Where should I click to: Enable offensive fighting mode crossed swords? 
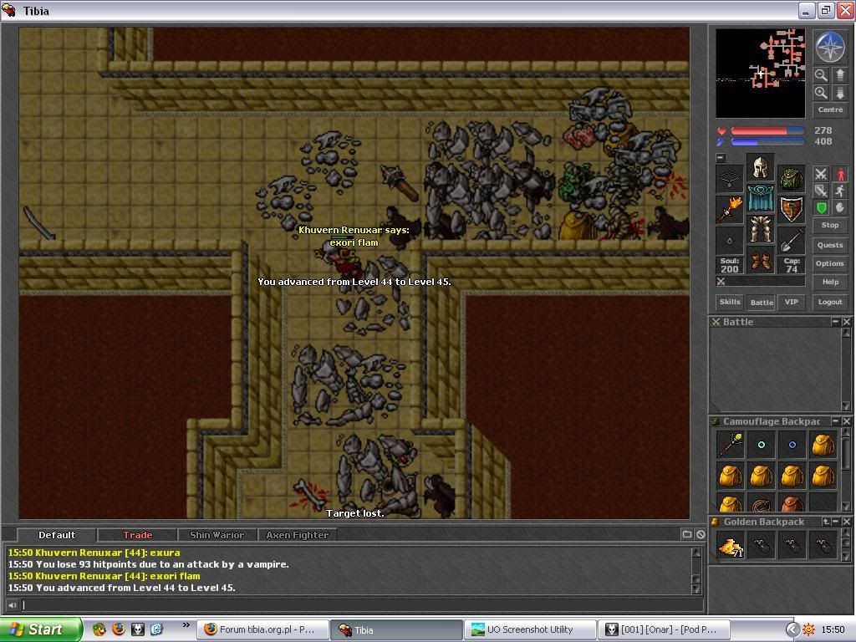click(821, 174)
